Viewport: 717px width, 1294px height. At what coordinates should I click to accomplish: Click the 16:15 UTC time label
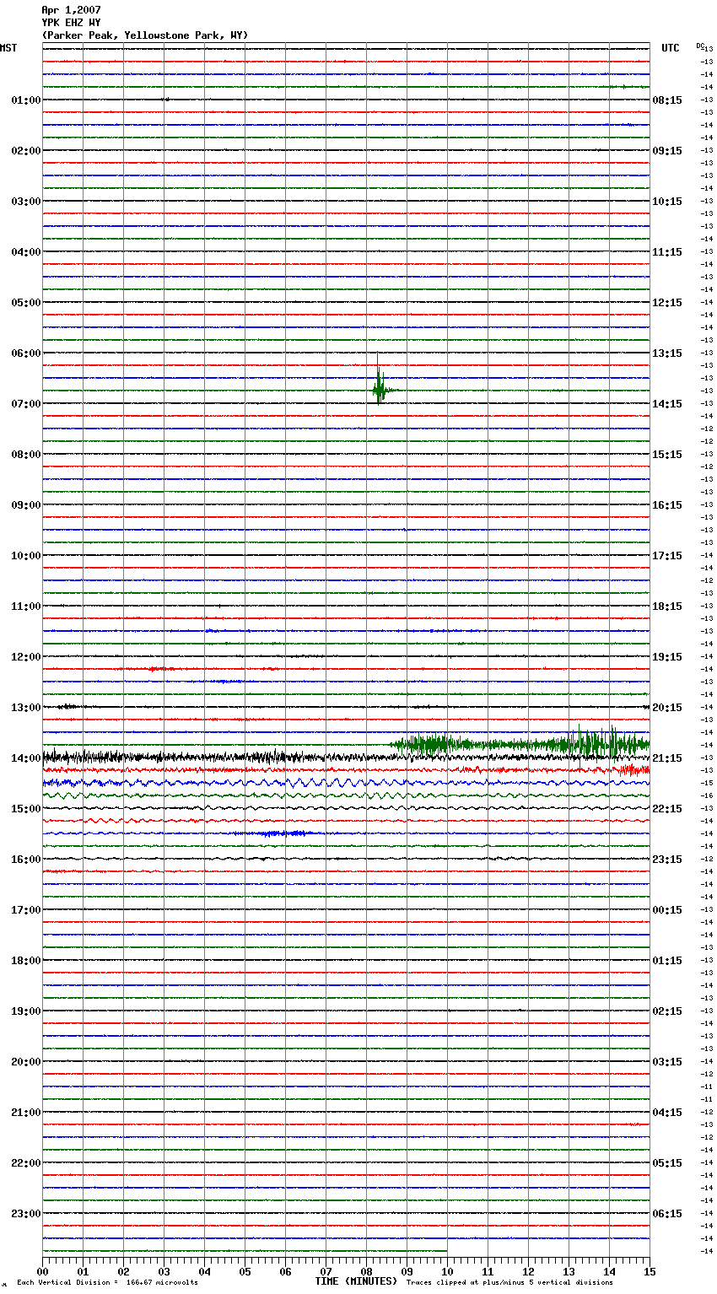pos(667,505)
